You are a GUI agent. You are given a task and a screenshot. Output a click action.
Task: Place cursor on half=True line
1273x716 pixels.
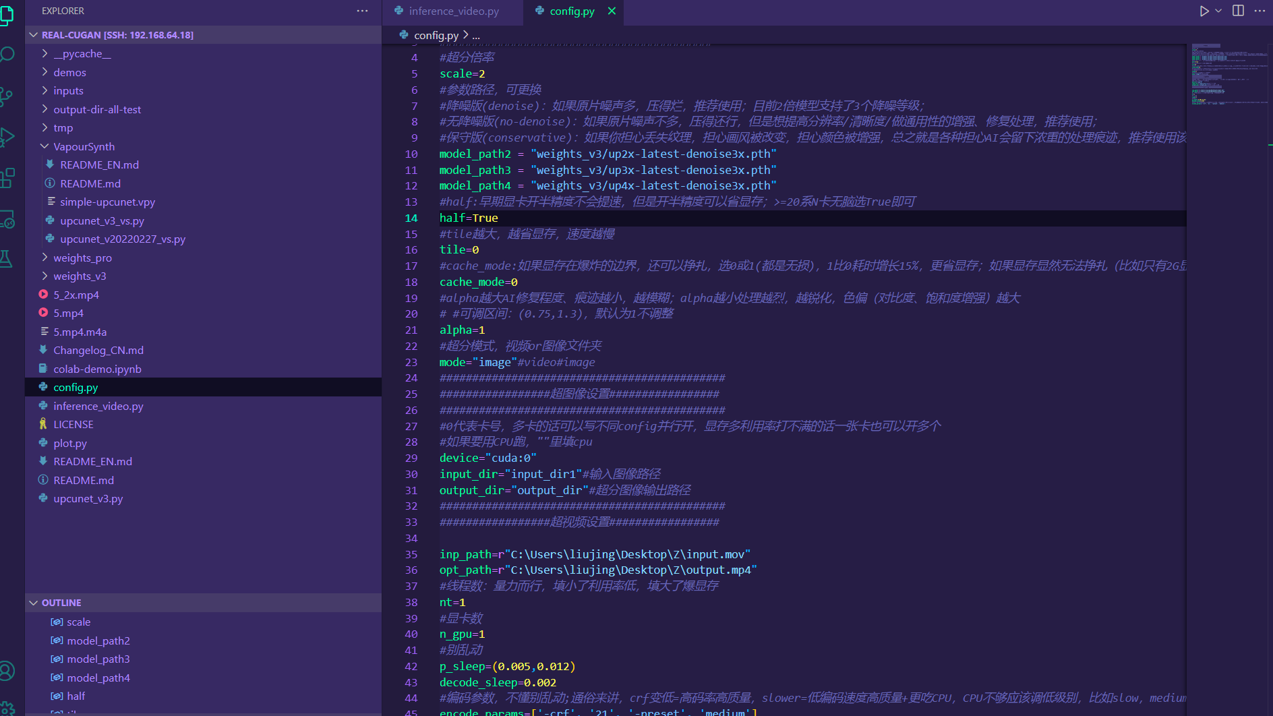point(469,218)
